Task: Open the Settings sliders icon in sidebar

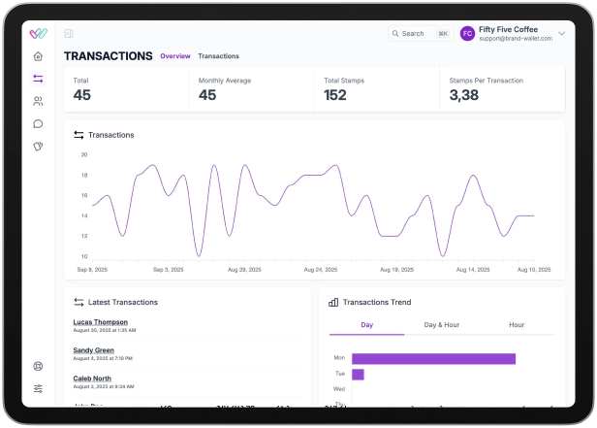Action: 38,388
